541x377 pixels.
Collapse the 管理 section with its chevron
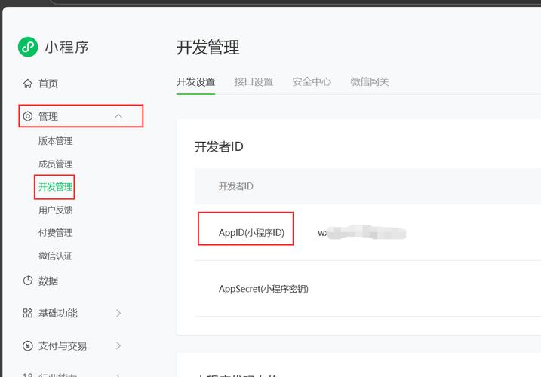118,116
